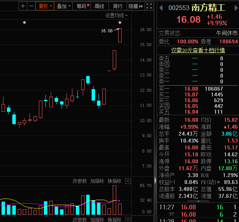Open the 仅需20元查看十档行情 link
The height and width of the screenshot is (222, 239).
pyautogui.click(x=198, y=50)
